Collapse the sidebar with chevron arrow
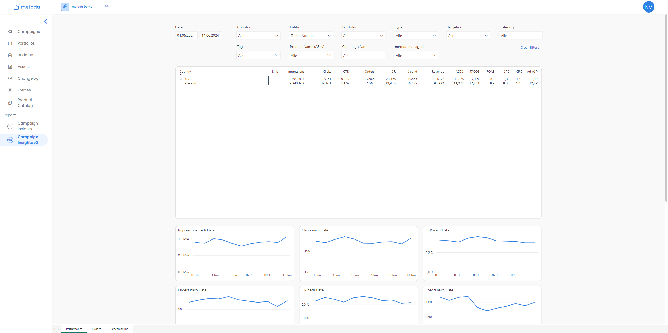 pyautogui.click(x=46, y=21)
